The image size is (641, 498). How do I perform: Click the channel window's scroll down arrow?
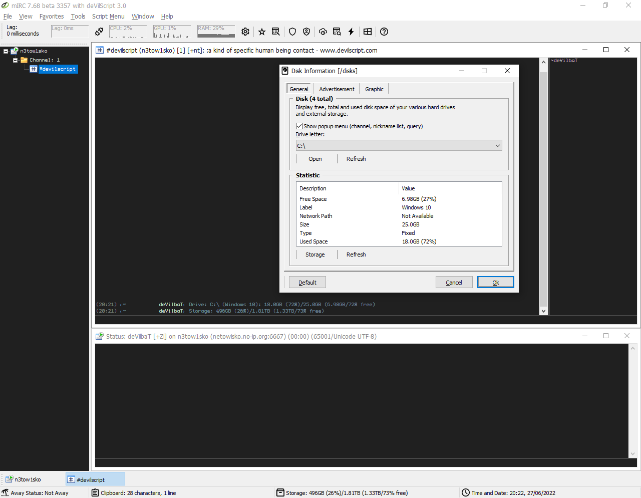tap(543, 311)
